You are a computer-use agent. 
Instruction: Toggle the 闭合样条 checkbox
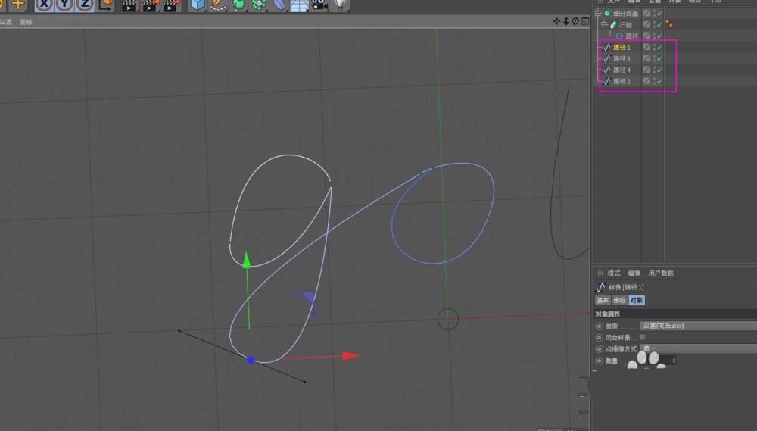coord(643,337)
